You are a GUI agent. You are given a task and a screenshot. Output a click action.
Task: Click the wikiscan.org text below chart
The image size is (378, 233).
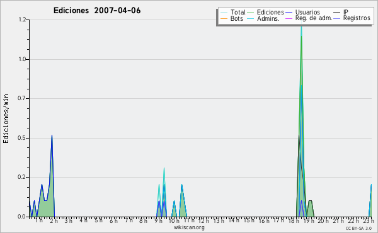click(x=189, y=227)
